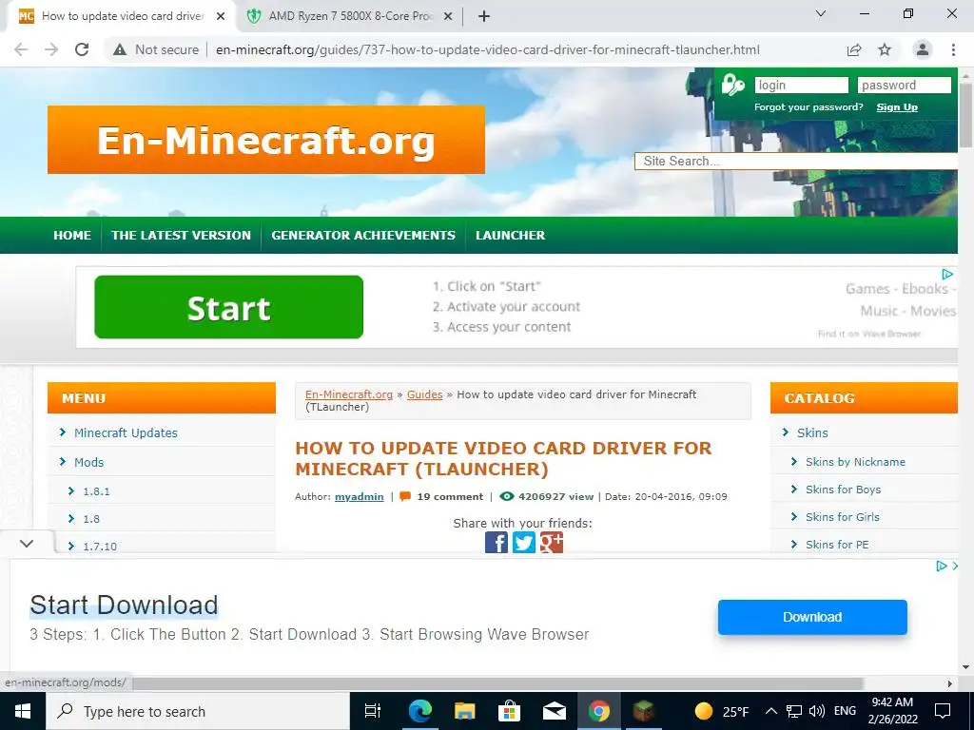Click the volume speaker tray icon
Image resolution: width=974 pixels, height=730 pixels.
tap(817, 711)
